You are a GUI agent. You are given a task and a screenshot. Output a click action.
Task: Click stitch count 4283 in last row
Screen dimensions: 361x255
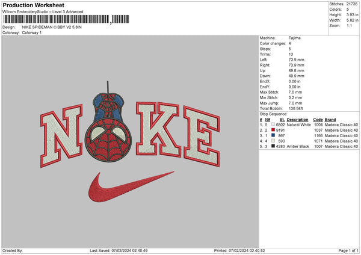coord(280,146)
